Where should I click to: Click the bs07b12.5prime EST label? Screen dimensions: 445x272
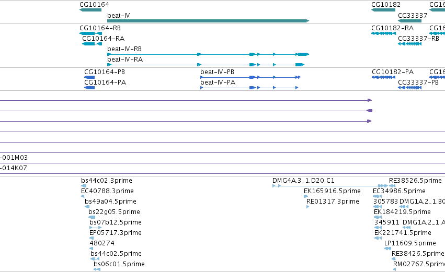[x=116, y=222]
